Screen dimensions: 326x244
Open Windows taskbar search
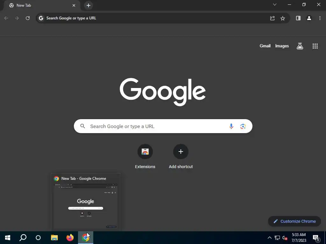pos(23,238)
